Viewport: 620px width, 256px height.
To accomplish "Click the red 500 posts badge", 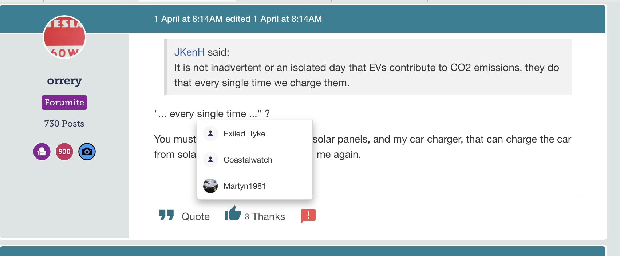I will (x=64, y=152).
